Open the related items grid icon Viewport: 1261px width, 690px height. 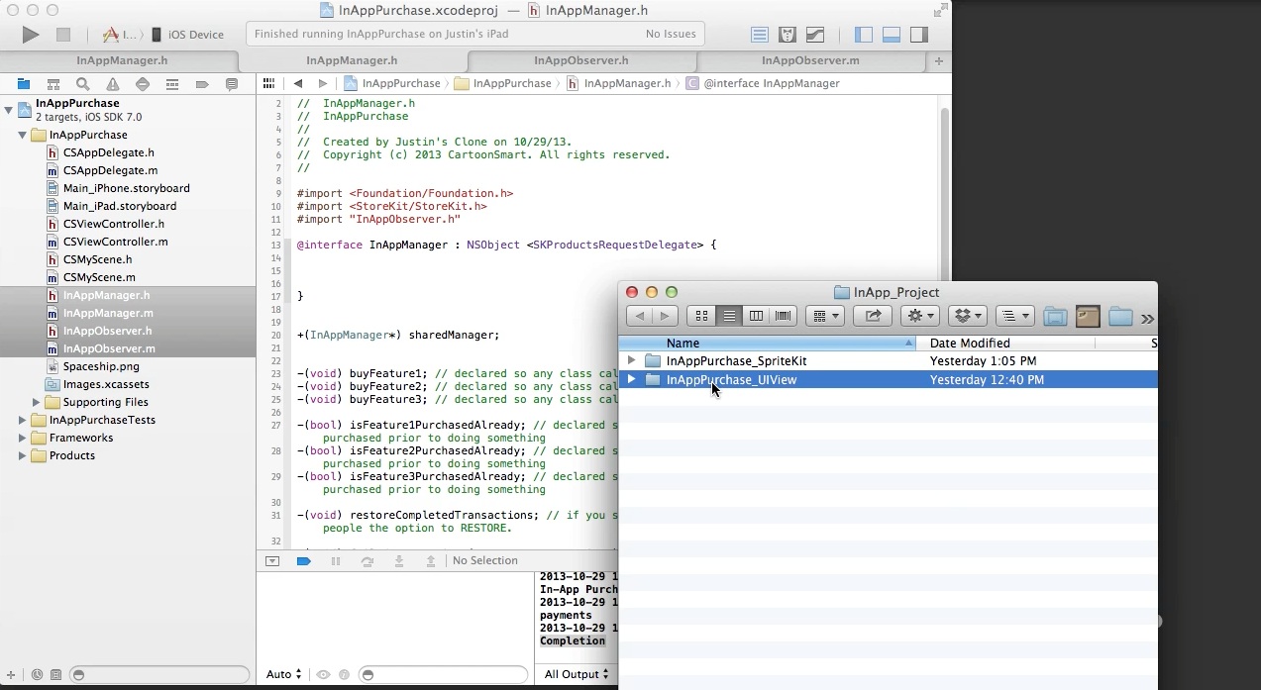pyautogui.click(x=268, y=84)
